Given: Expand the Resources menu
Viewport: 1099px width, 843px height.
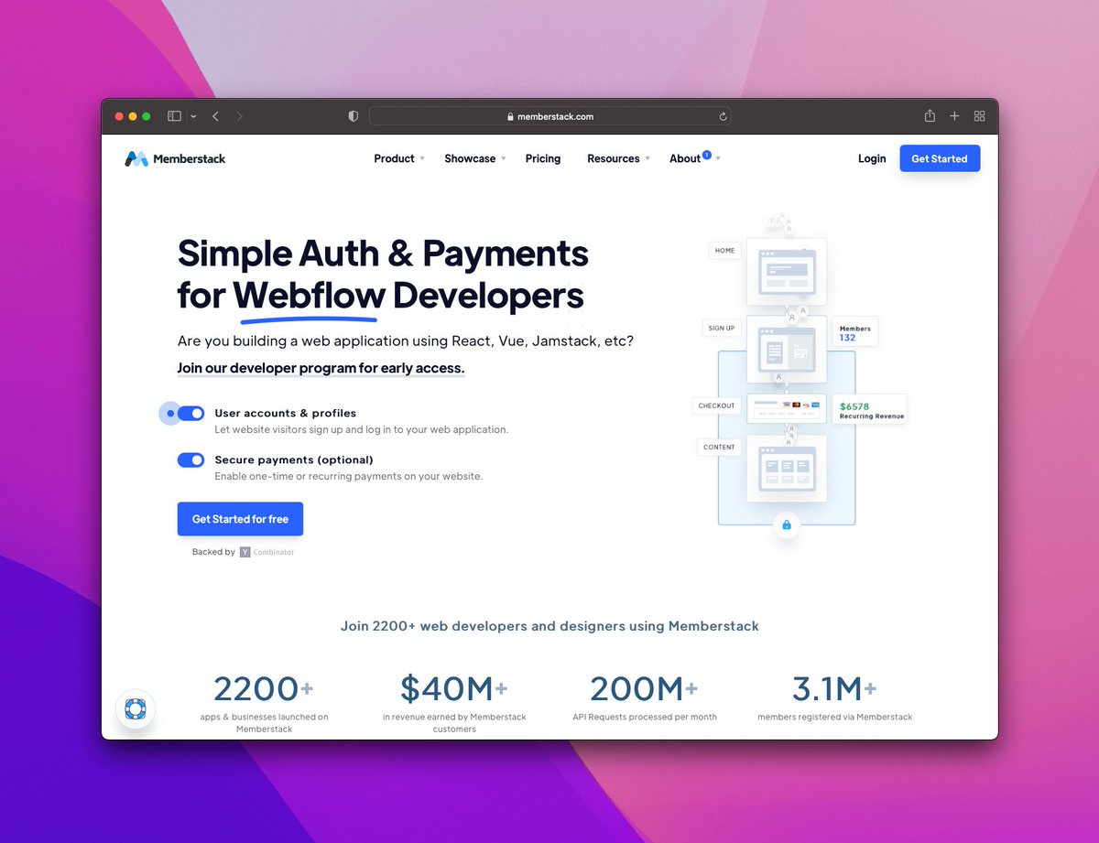Looking at the screenshot, I should click(619, 158).
